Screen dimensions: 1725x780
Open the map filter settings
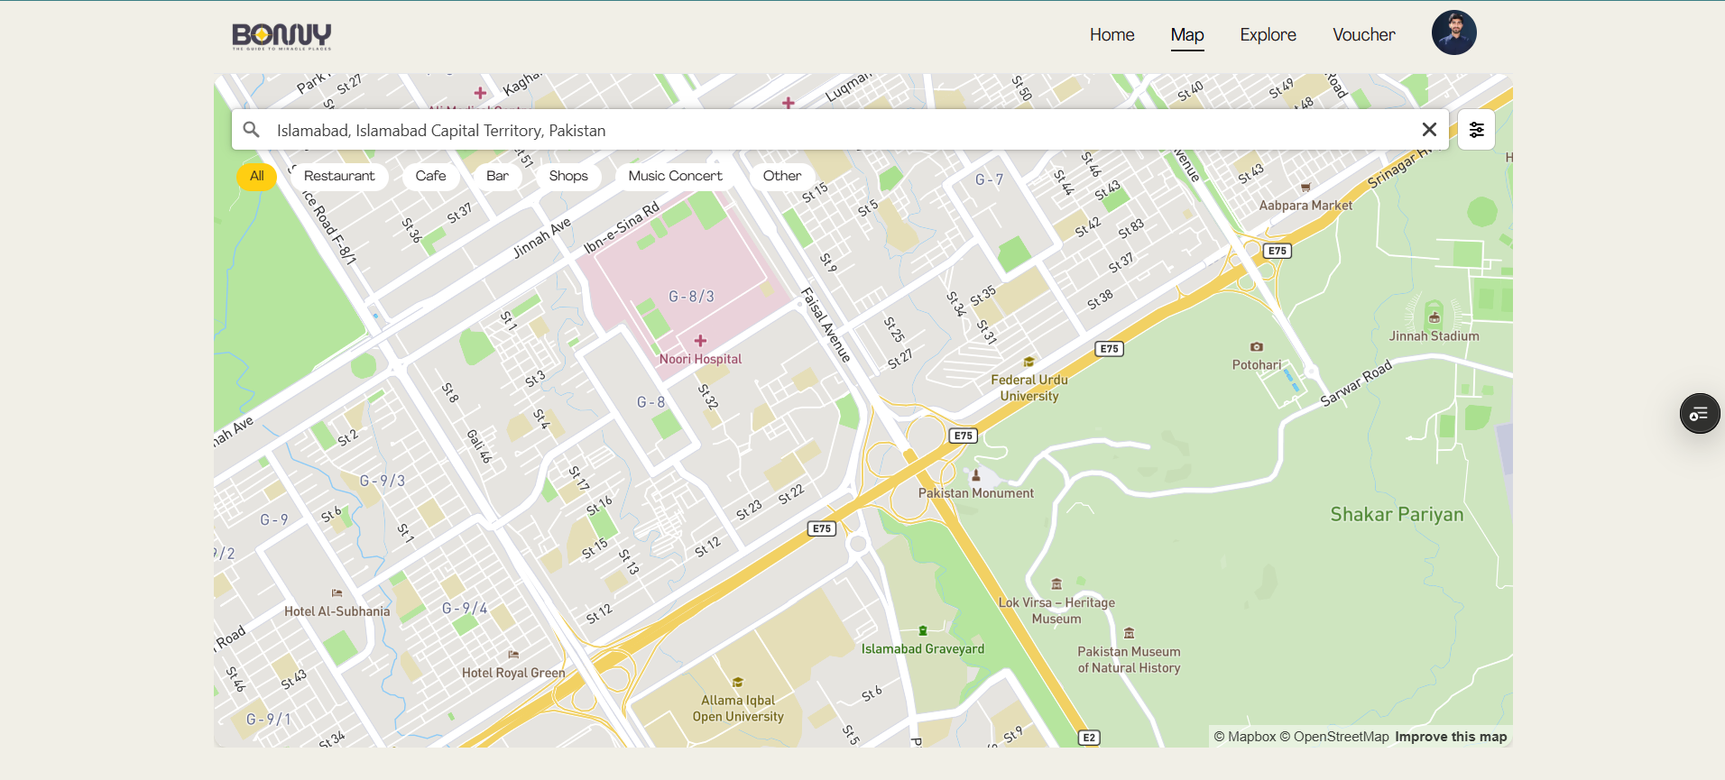(x=1477, y=130)
